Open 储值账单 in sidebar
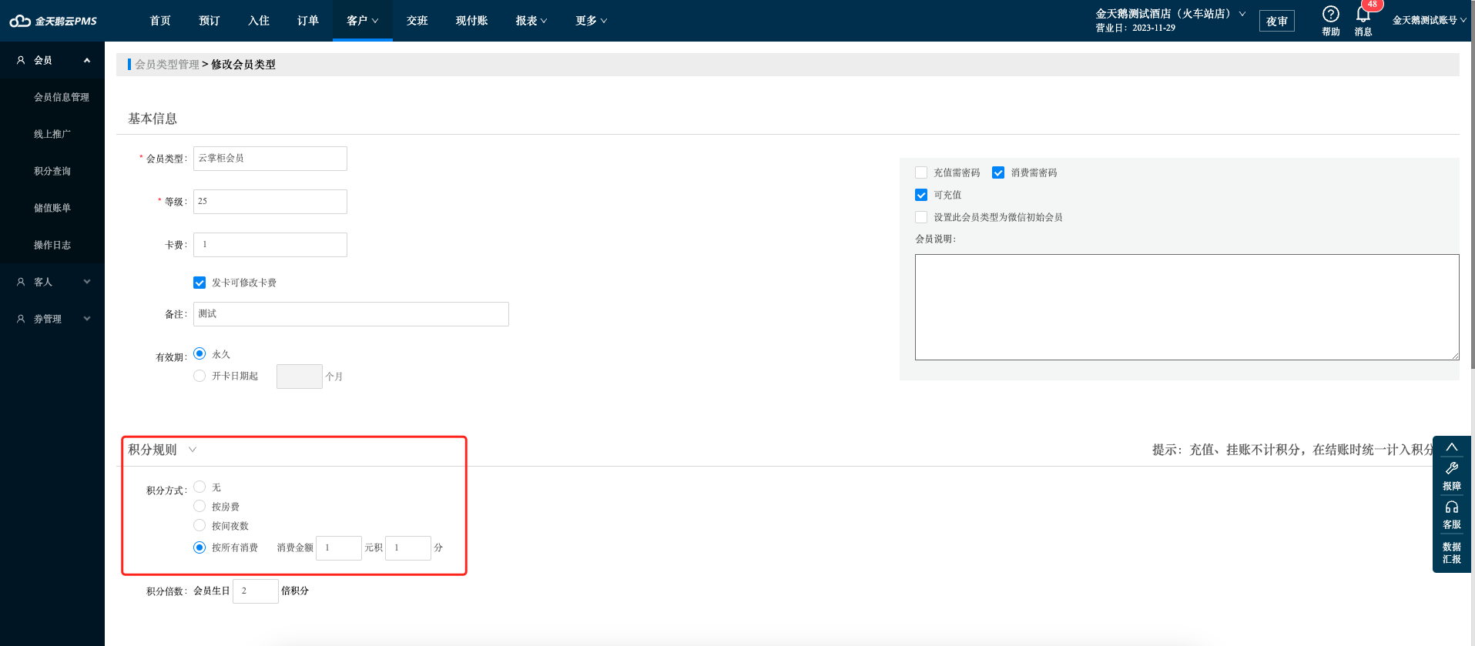 coord(52,208)
